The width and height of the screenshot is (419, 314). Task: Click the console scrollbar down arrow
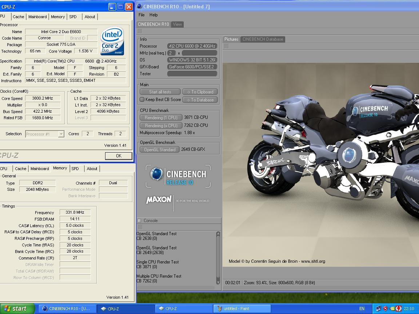pos(218,282)
